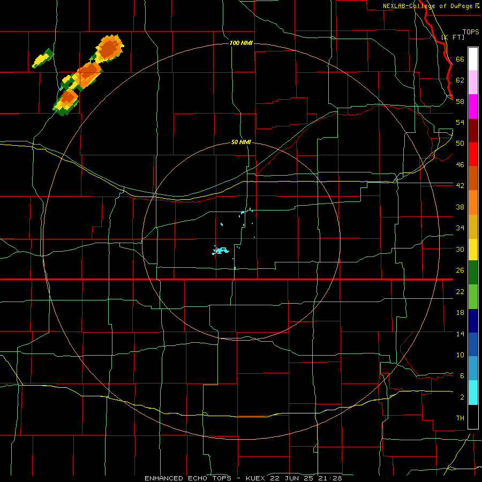This screenshot has width=482, height=482.
Task: Click the TOPS legend heading
Action: click(471, 32)
